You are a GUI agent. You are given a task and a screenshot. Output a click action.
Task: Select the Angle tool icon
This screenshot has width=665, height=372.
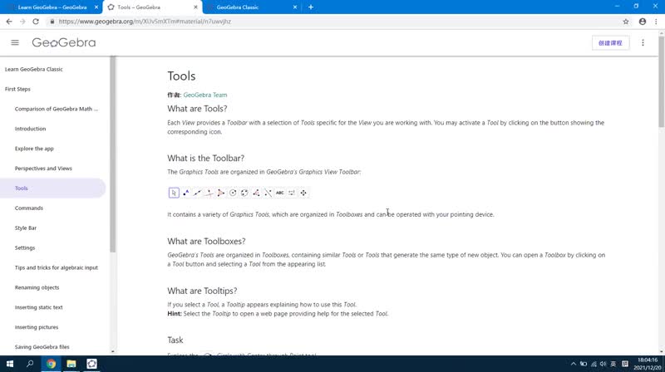pos(256,193)
